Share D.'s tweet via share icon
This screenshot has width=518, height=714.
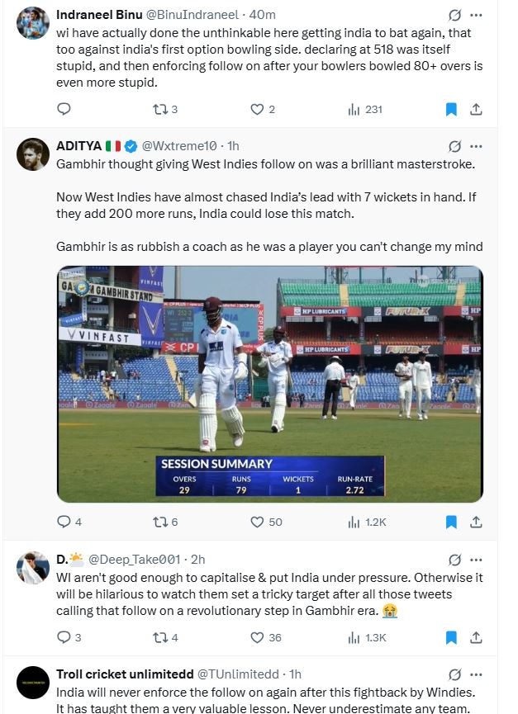click(476, 637)
